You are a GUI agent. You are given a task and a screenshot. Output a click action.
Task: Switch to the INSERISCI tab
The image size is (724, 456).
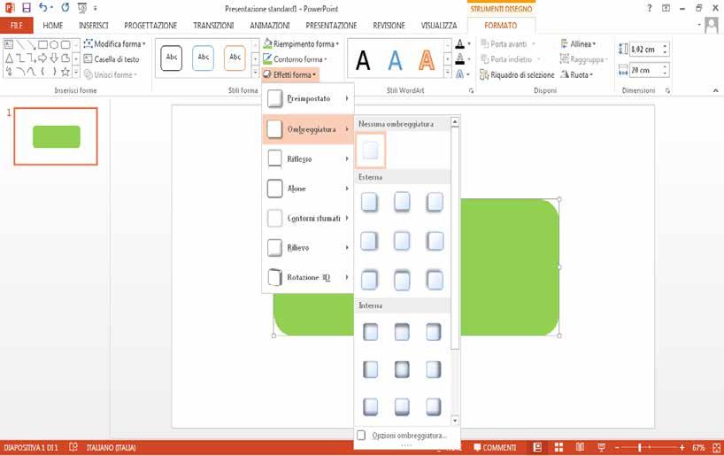point(93,26)
